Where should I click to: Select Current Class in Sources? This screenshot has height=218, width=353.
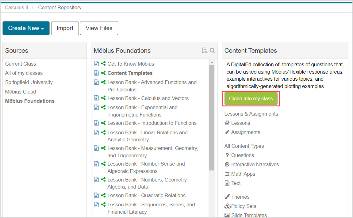tap(21, 64)
